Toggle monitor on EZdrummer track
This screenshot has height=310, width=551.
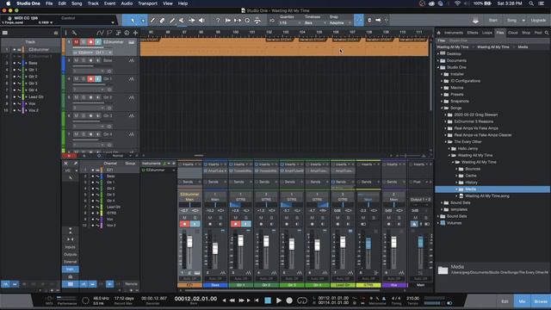tap(97, 42)
